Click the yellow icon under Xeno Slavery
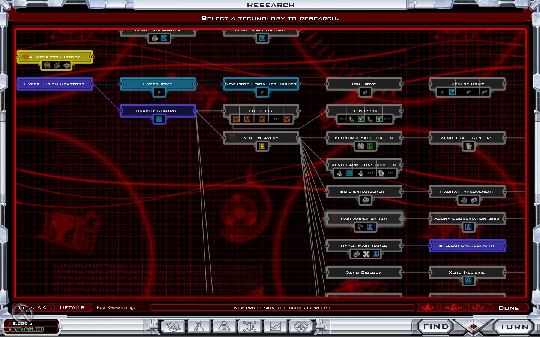Viewport: 540px width, 337px height. [x=262, y=146]
